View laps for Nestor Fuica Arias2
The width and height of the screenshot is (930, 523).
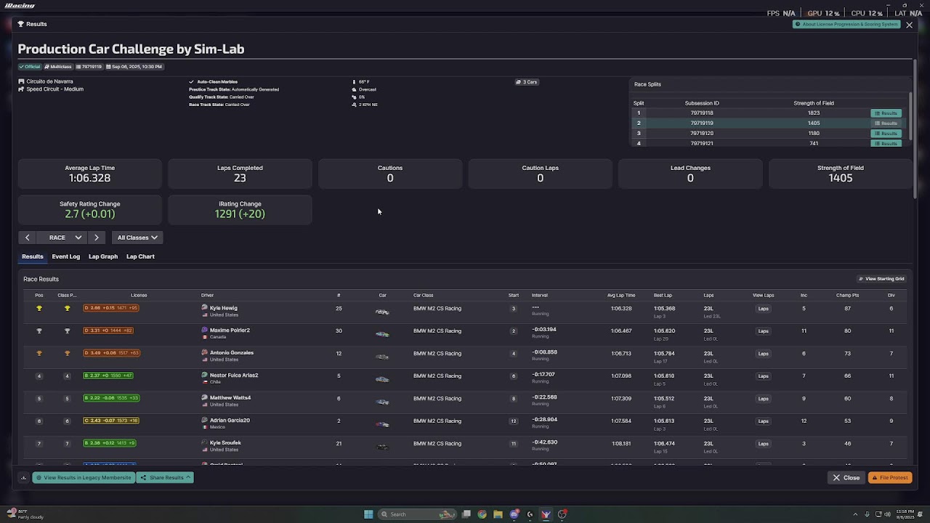click(763, 376)
